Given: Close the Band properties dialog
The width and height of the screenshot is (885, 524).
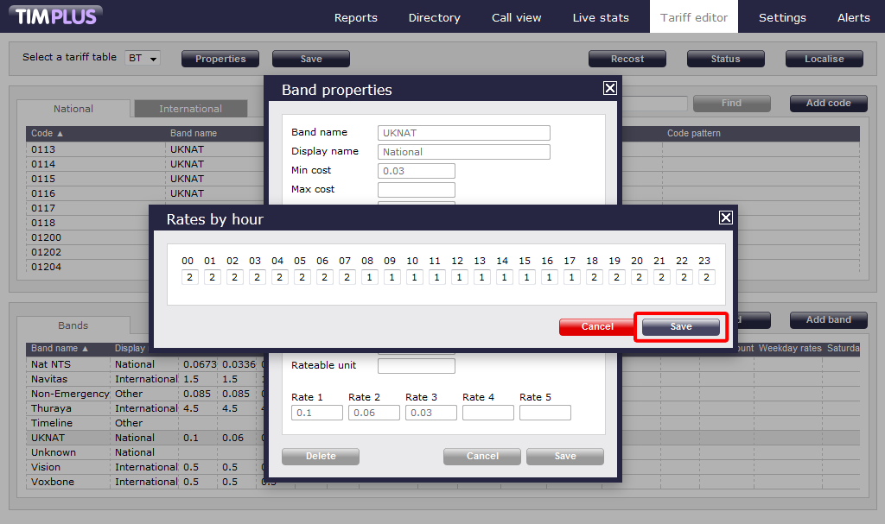Looking at the screenshot, I should click(609, 88).
